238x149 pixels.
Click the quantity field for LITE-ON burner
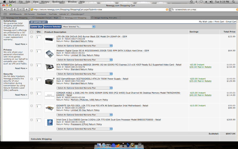pos(39,38)
